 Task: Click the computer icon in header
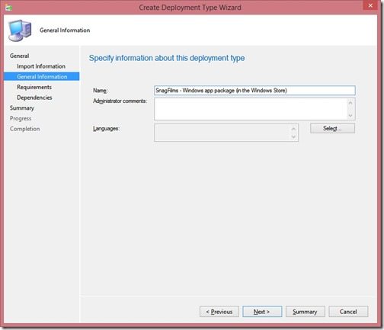click(x=21, y=30)
